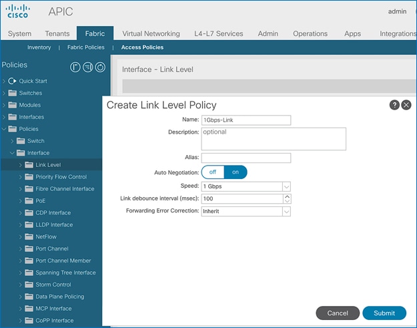Viewport: 417px width, 328px height.
Task: Collapse the Interface folder in Policies
Action: coord(12,153)
